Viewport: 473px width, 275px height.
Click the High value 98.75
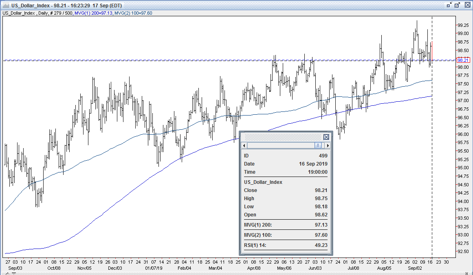[321, 199]
